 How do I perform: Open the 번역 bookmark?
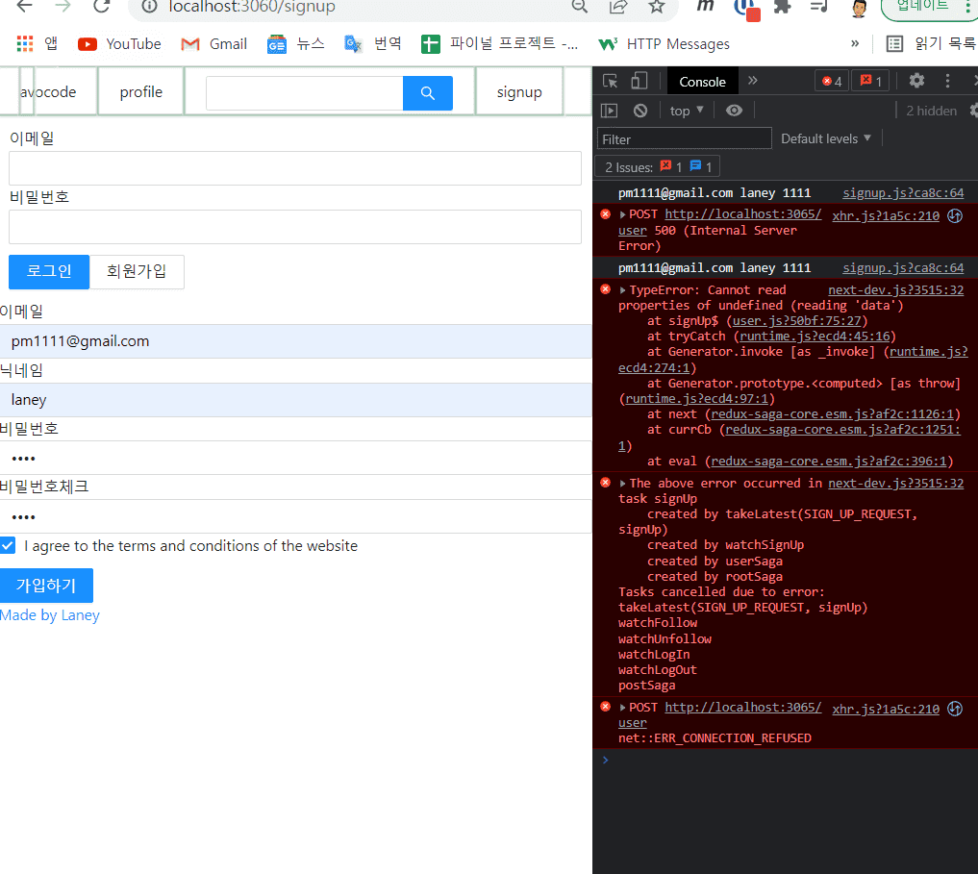(373, 44)
